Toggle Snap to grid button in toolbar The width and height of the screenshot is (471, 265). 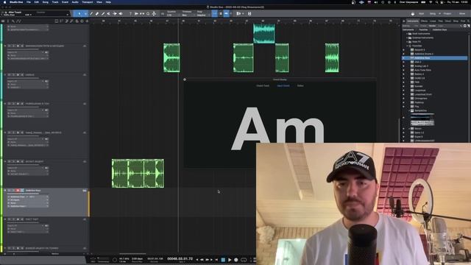tap(214, 13)
